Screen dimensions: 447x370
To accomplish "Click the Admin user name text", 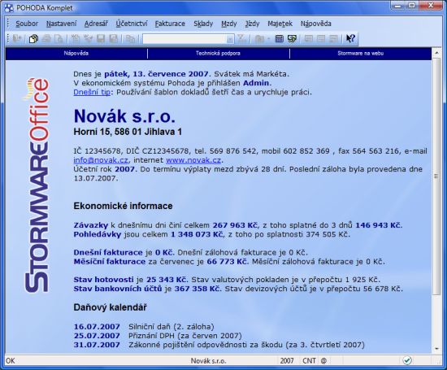I will click(x=256, y=83).
